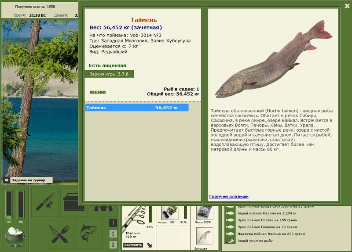Click the Вес: 56,452 кг (зачетная) text
Viewport: 352px width, 252px height.
125,28
